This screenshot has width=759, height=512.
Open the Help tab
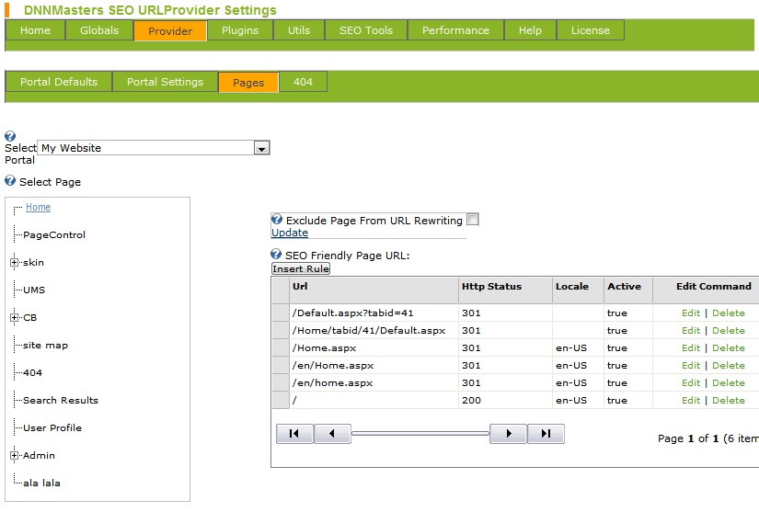tap(530, 30)
